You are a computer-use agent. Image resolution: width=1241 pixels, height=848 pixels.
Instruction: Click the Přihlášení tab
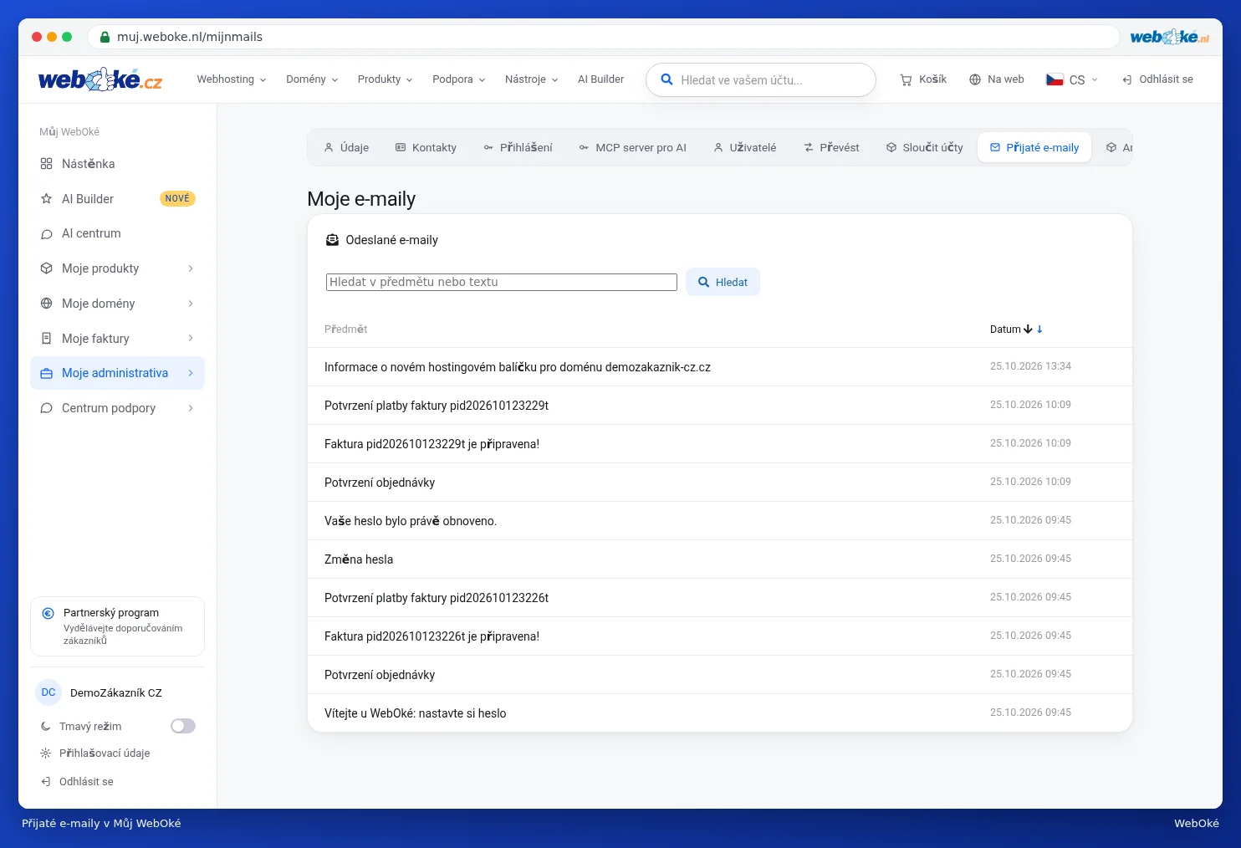(x=518, y=148)
